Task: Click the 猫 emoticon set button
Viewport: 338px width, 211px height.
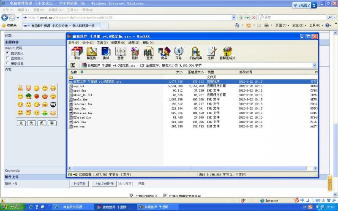Action: pos(52,123)
